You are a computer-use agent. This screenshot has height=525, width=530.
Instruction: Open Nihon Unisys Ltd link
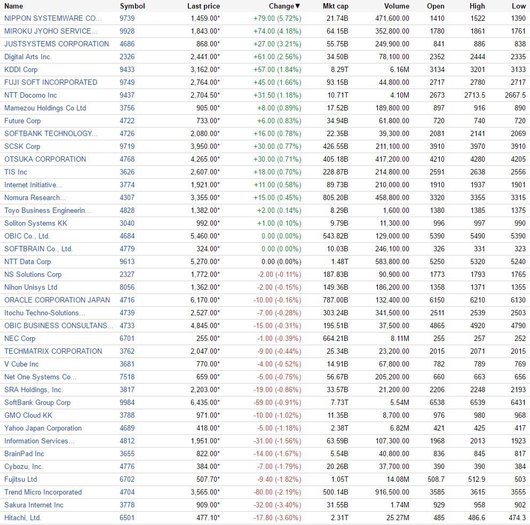click(31, 288)
